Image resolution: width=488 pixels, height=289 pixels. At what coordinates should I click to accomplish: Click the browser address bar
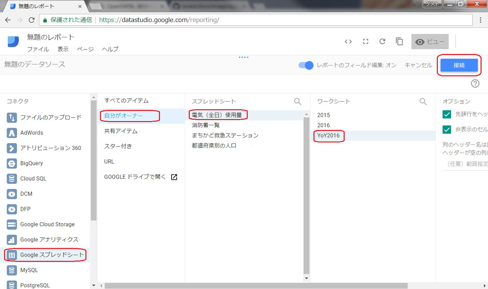point(256,20)
